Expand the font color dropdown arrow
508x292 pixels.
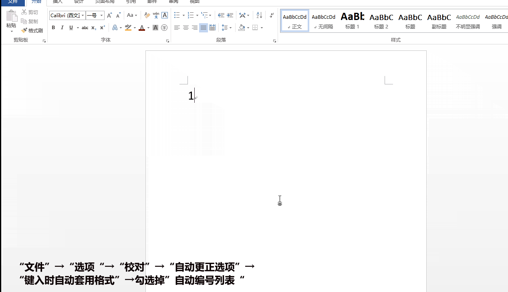[x=148, y=28]
